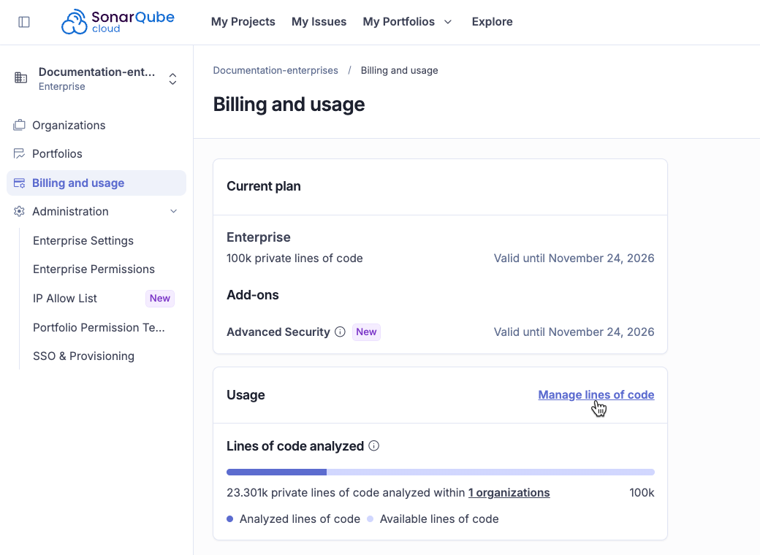Click the SonarQube cloud logo
760x555 pixels.
coord(118,22)
